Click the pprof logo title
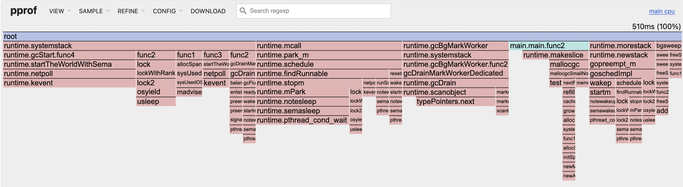This screenshot has width=683, height=187. (24, 11)
